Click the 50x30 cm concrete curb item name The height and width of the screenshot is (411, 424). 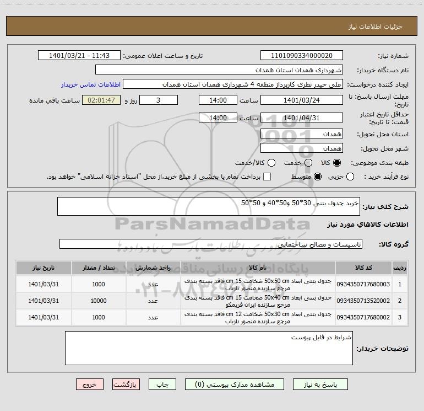tap(258, 318)
